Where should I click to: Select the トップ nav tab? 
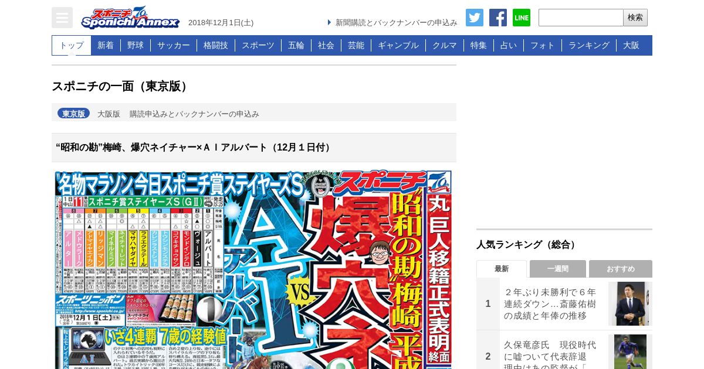coord(72,45)
